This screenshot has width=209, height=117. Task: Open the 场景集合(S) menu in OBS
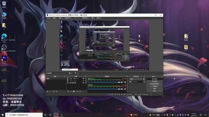click(x=85, y=18)
